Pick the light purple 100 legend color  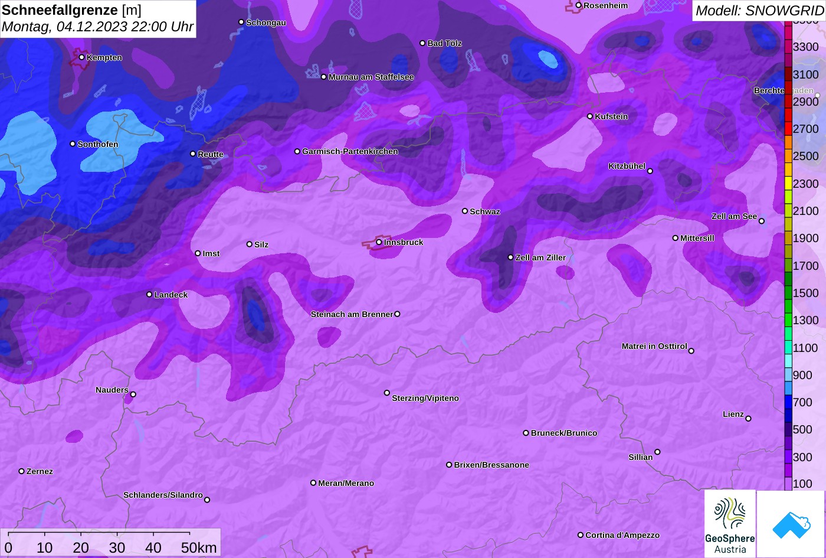point(788,484)
